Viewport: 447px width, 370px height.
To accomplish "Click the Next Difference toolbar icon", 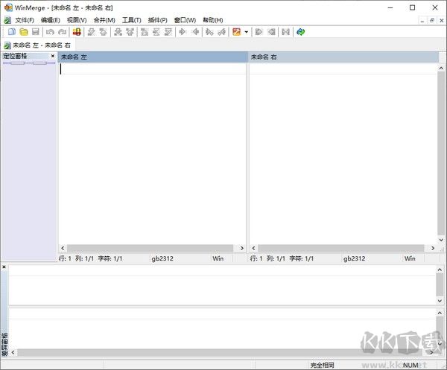I will click(91, 32).
